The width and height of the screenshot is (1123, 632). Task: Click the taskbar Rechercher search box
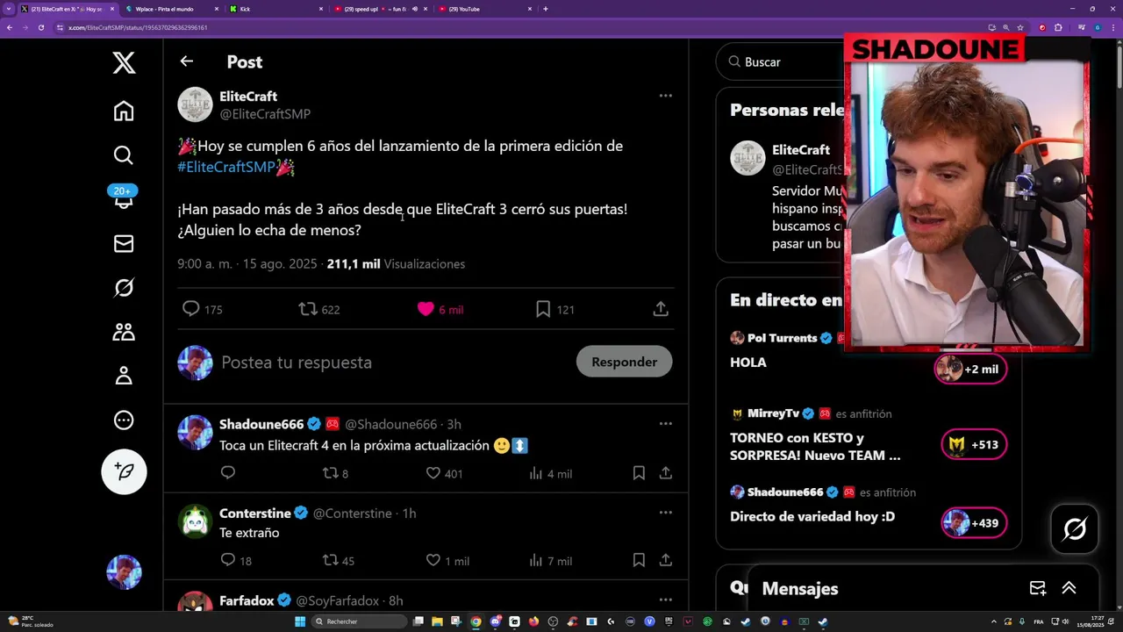(x=359, y=621)
